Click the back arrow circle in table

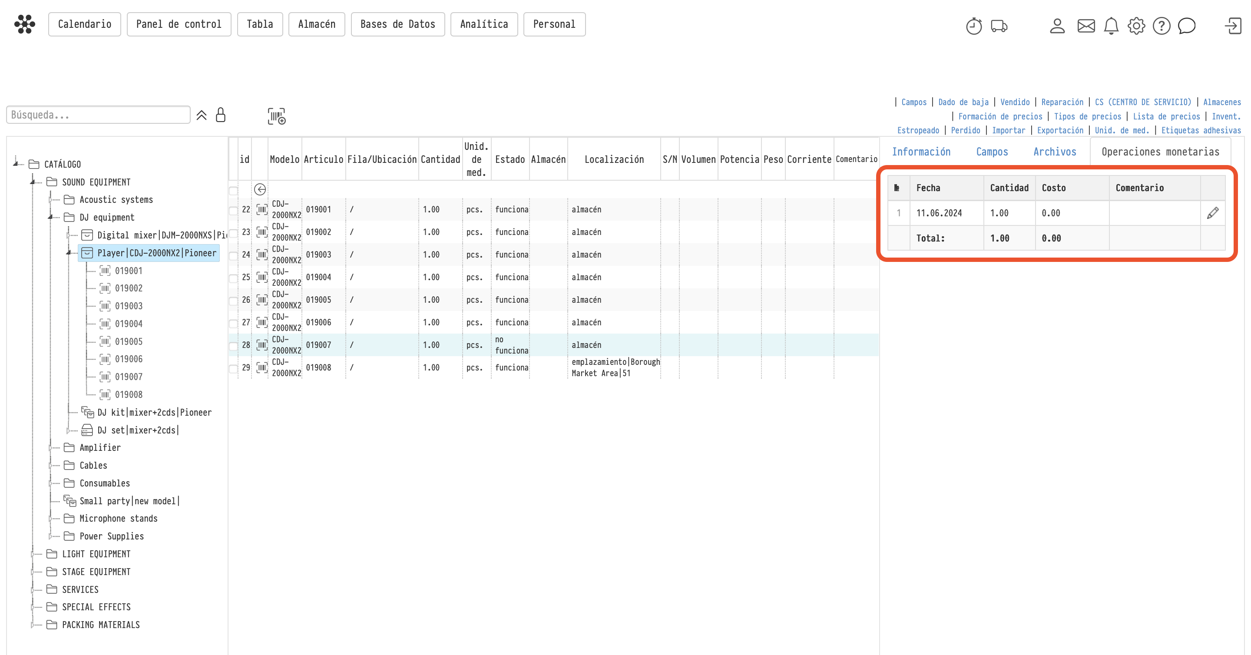(260, 189)
